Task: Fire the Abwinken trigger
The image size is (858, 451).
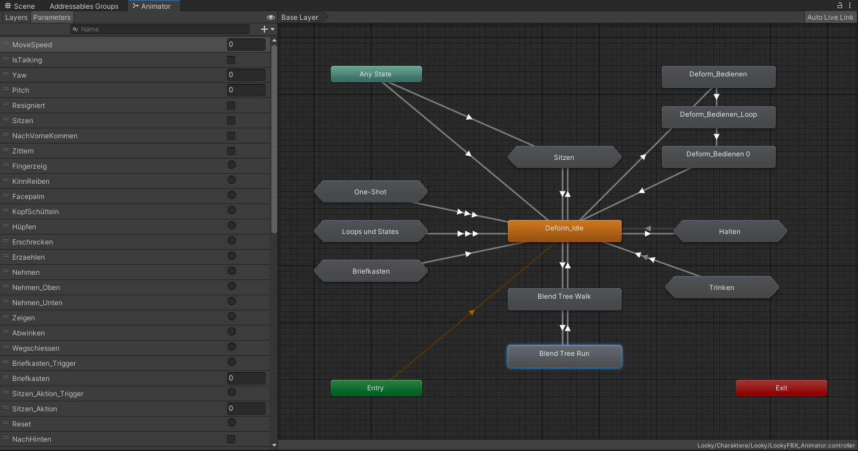Action: 231,331
